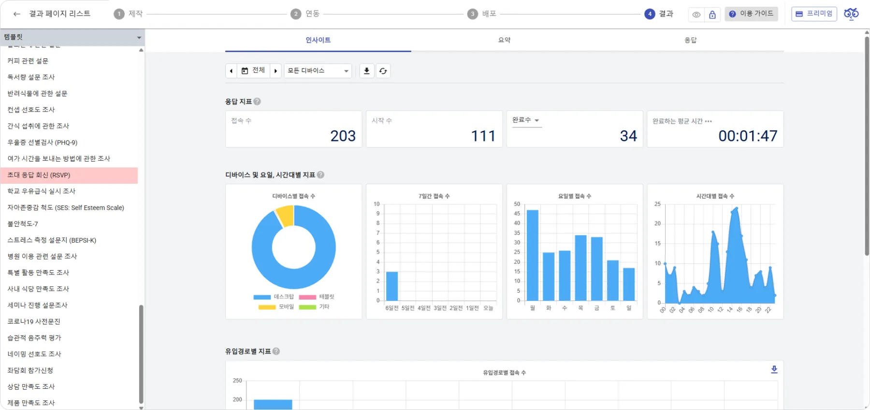870x410 pixels.
Task: Select template 제품 만족도 조사
Action: point(69,403)
